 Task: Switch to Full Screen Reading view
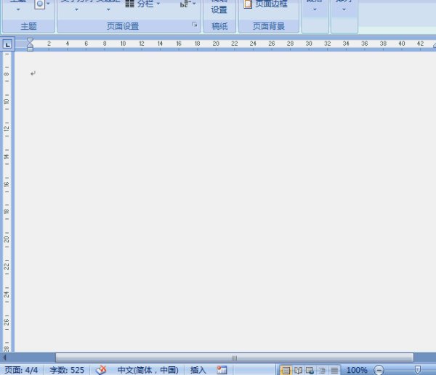point(298,370)
